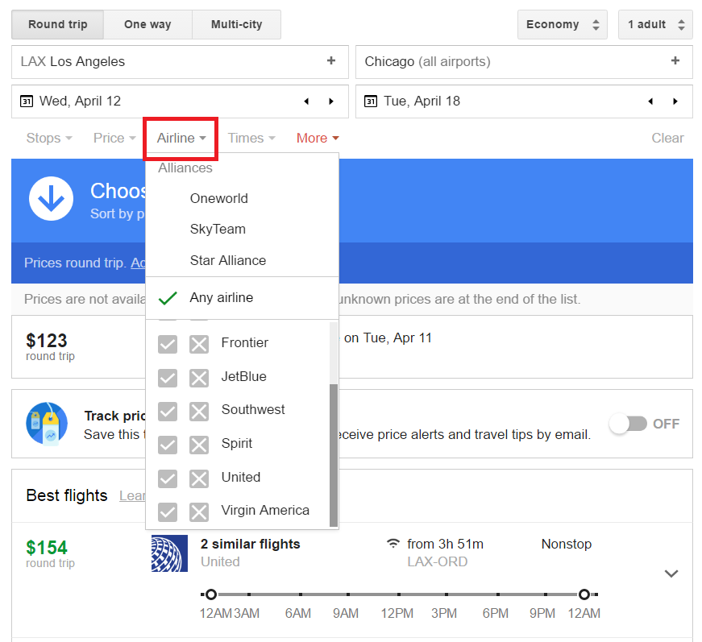The image size is (702, 642).
Task: Toggle the United include checkbox
Action: 168,478
